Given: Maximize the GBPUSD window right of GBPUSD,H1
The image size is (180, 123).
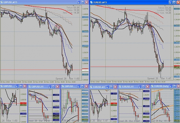Looking at the screenshot, I should click(x=82, y=86).
